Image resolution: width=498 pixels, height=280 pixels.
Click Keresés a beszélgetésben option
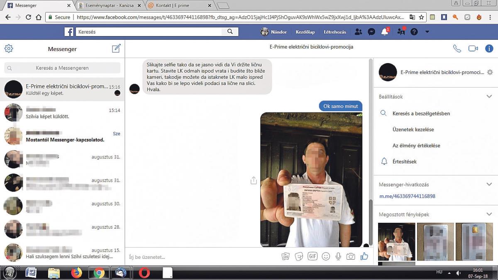coord(421,113)
